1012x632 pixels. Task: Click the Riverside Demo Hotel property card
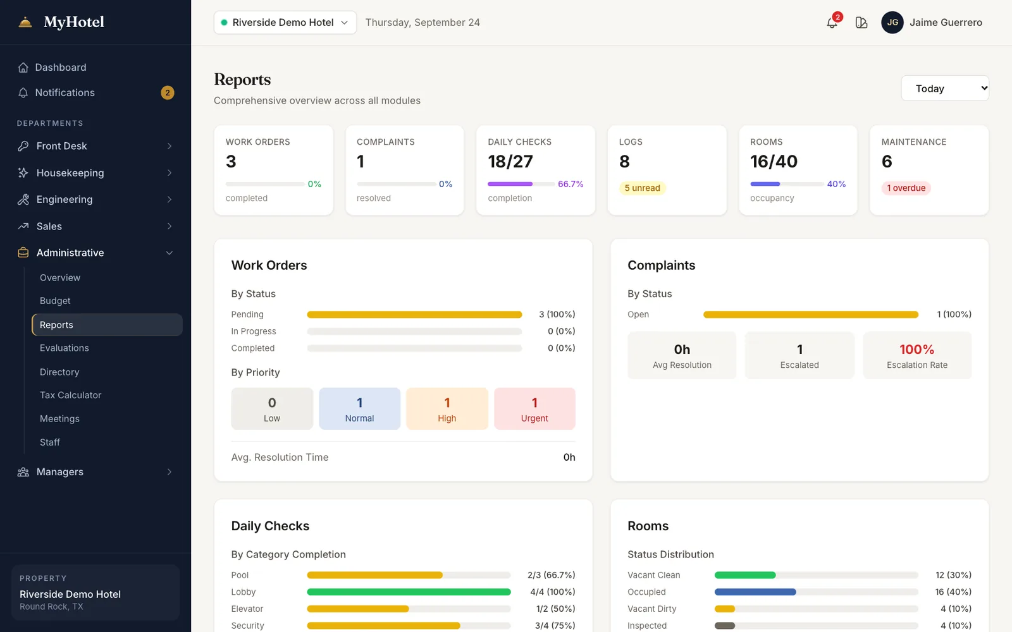(96, 592)
